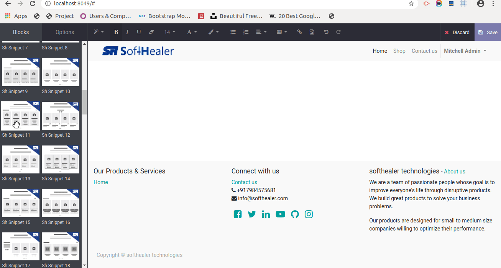The height and width of the screenshot is (268, 501).
Task: Click the email info@softhealer.com
Action: (x=263, y=198)
